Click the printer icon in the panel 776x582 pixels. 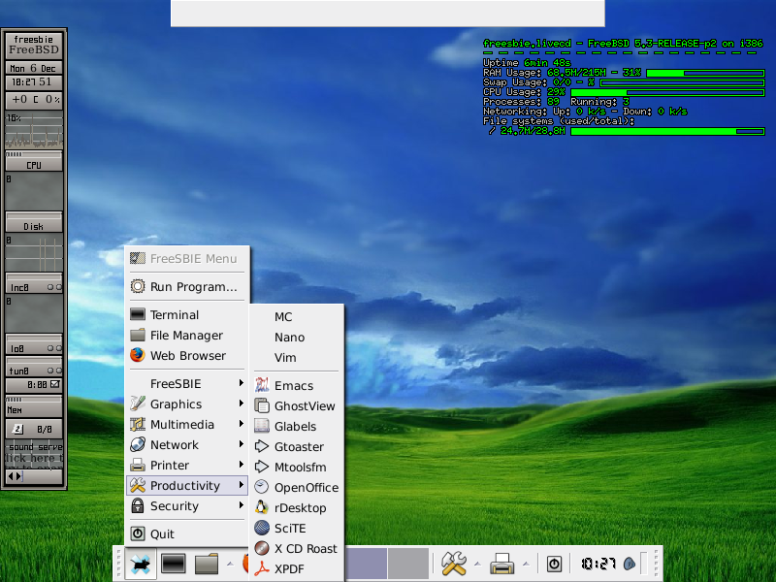[x=501, y=564]
